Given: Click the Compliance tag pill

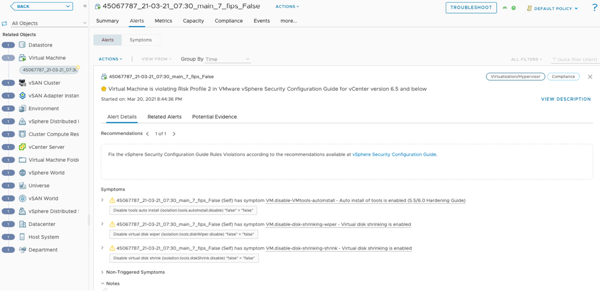Looking at the screenshot, I should [563, 77].
